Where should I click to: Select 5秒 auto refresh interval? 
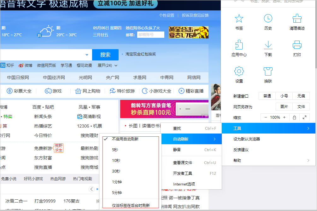point(131,150)
